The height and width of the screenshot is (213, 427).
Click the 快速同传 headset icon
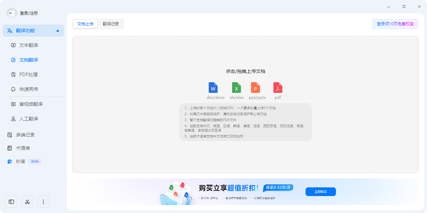pos(13,89)
